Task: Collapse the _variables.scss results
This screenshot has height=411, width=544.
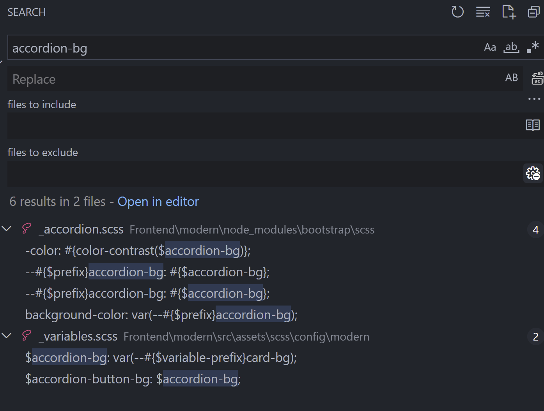Action: [x=7, y=335]
